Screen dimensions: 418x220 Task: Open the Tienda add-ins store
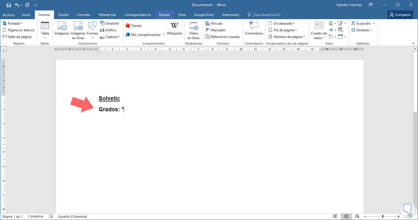pyautogui.click(x=134, y=26)
